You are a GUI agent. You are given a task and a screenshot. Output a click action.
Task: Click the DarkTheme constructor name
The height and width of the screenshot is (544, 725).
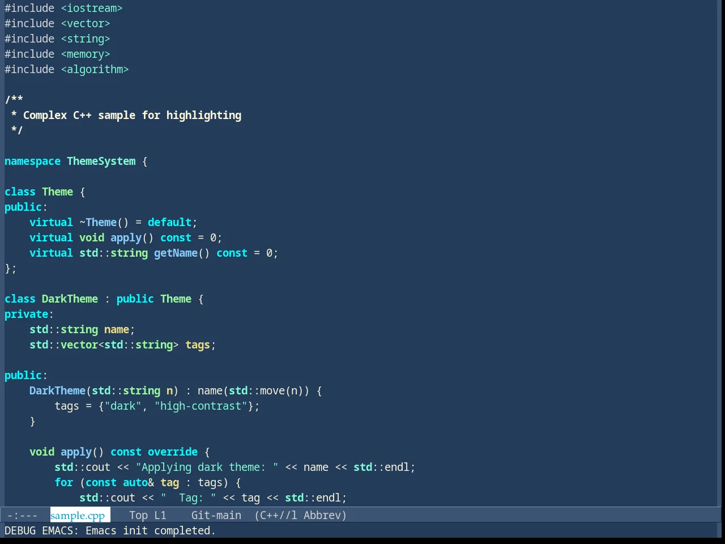[x=57, y=391]
